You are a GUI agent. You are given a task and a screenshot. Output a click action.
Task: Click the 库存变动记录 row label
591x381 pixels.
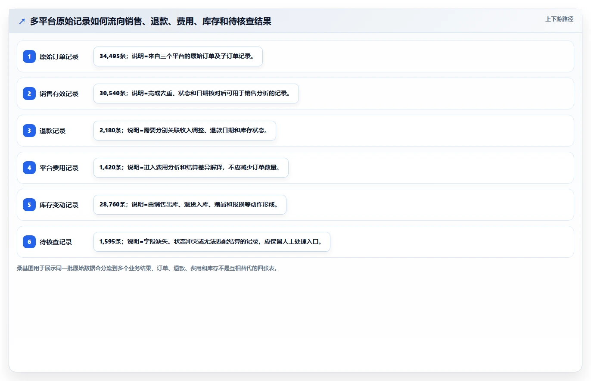coord(59,205)
